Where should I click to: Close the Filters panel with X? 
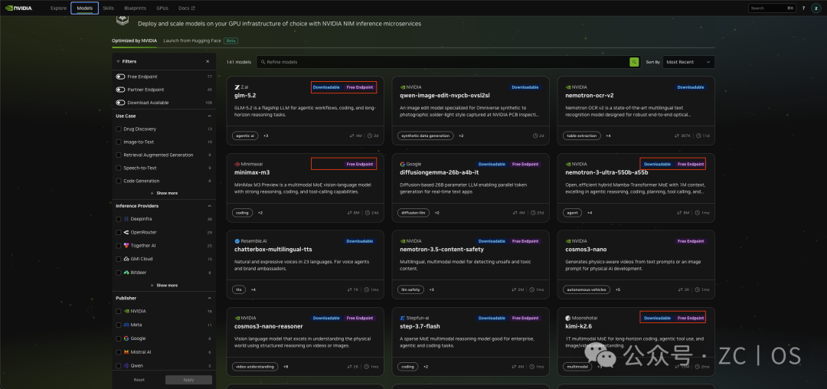coord(208,62)
